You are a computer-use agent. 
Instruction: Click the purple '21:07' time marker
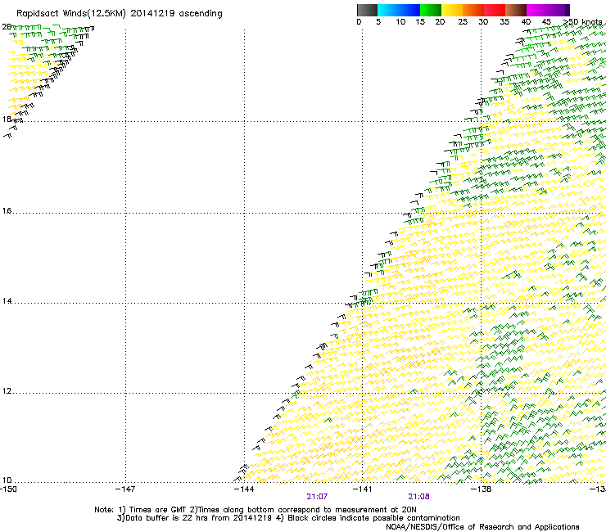pos(317,497)
